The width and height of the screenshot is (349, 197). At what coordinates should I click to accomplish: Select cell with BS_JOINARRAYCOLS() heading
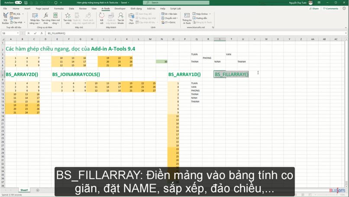coord(76,74)
